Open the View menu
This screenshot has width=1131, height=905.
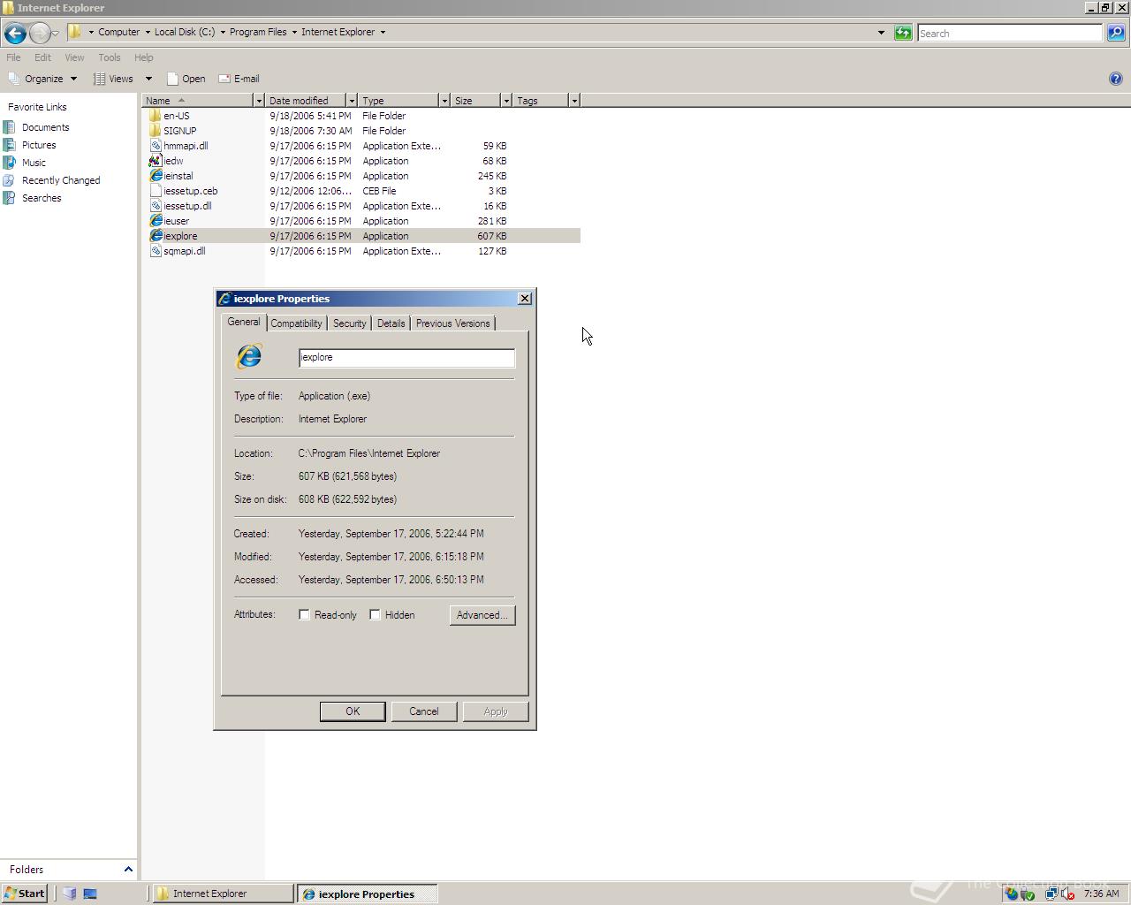tap(74, 57)
